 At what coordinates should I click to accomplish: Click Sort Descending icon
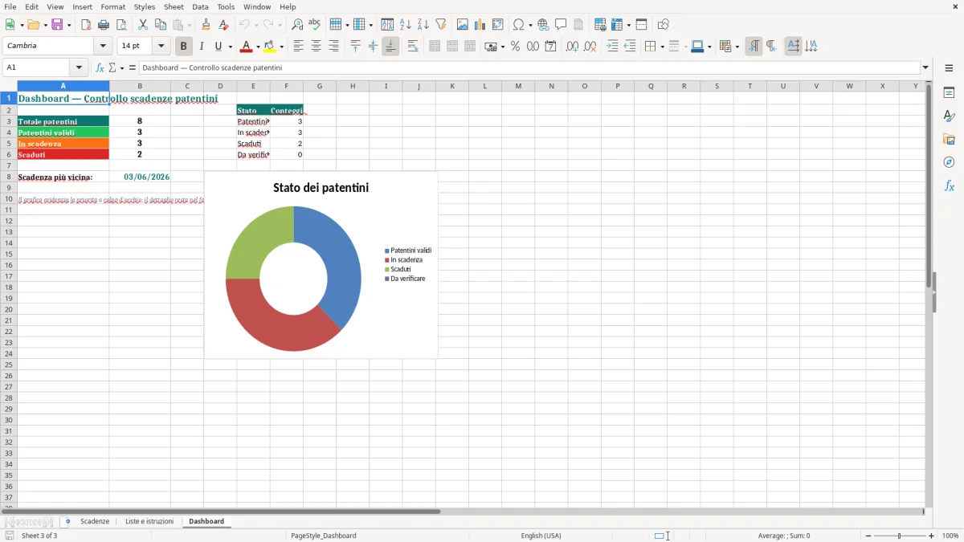coord(423,25)
